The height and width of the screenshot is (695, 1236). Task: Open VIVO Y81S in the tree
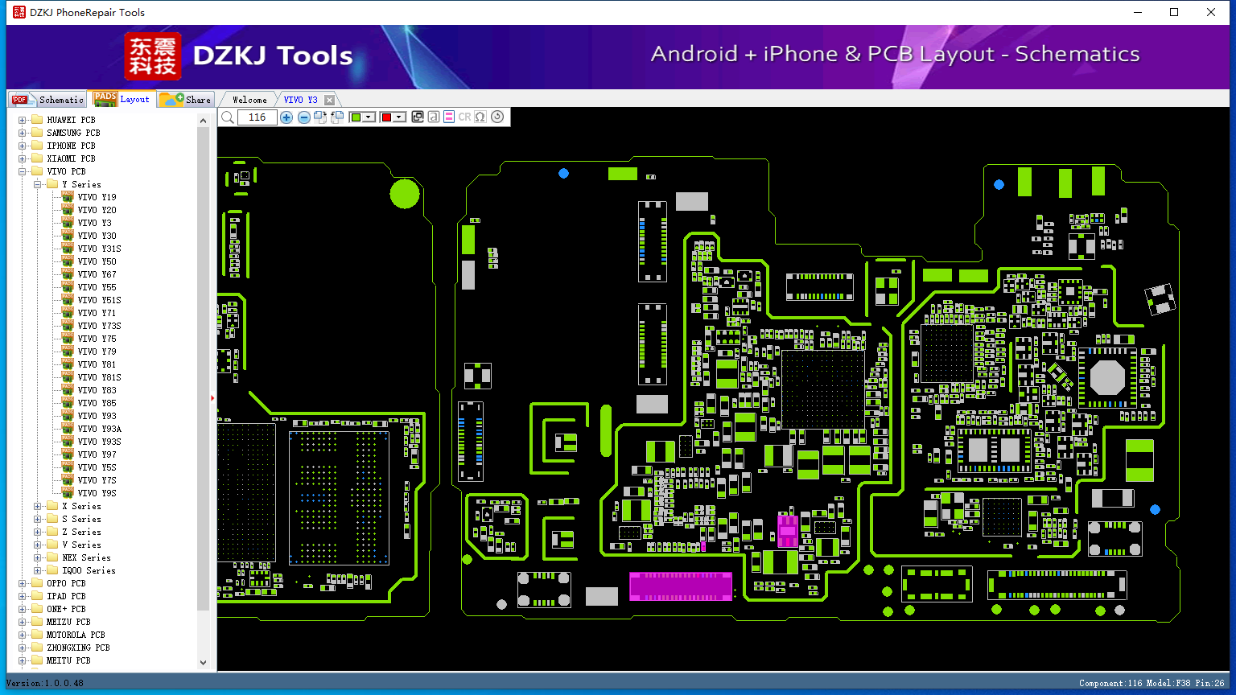pyautogui.click(x=99, y=377)
